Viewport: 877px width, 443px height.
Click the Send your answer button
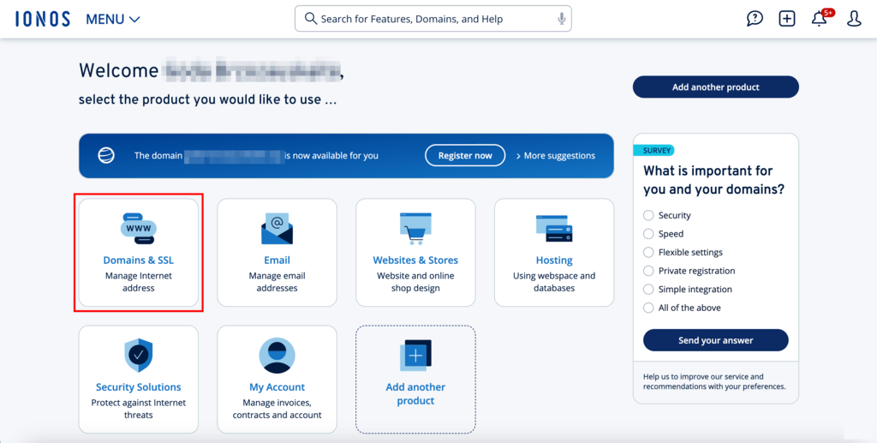click(x=715, y=340)
